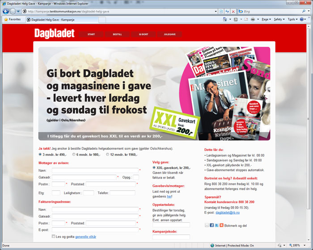Click the Home icon in command bar
The image size is (313, 250).
pyautogui.click(x=225, y=19)
